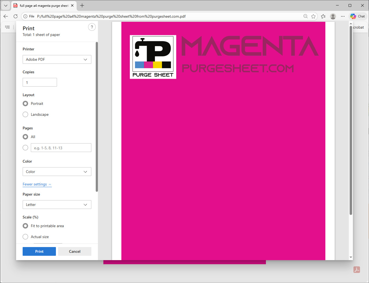
Task: Click the Acrobat toolbar label behind the dialog
Action: pyautogui.click(x=358, y=27)
